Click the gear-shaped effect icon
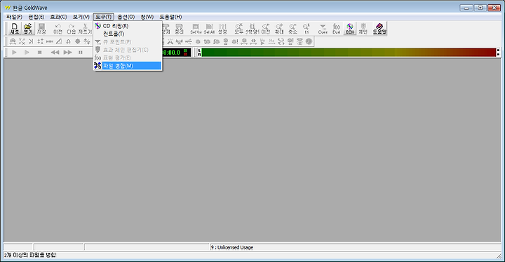 point(77,41)
